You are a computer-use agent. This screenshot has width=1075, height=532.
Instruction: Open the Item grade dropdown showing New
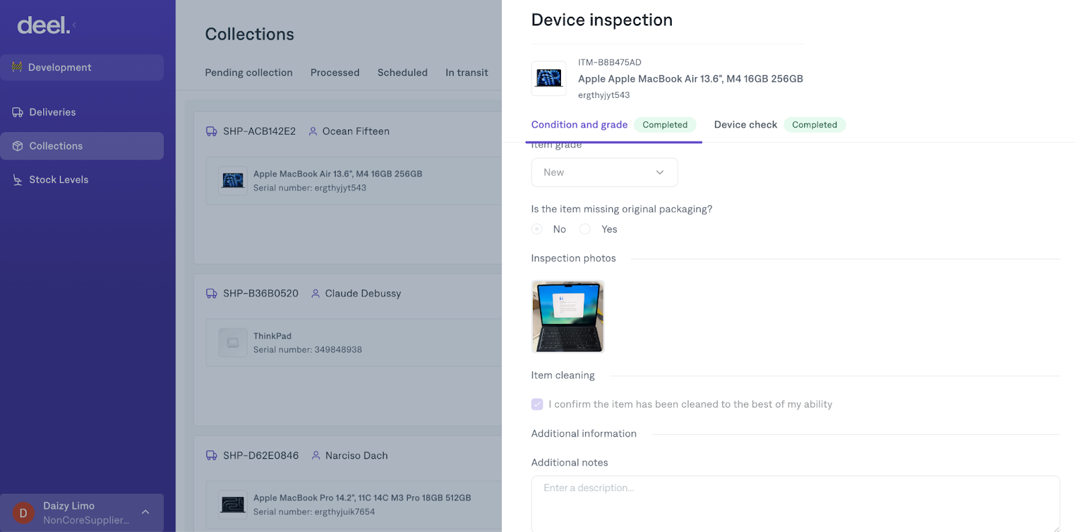click(x=604, y=172)
